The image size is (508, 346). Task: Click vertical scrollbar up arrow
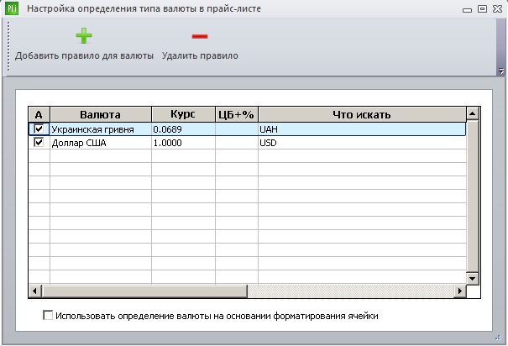coord(473,113)
